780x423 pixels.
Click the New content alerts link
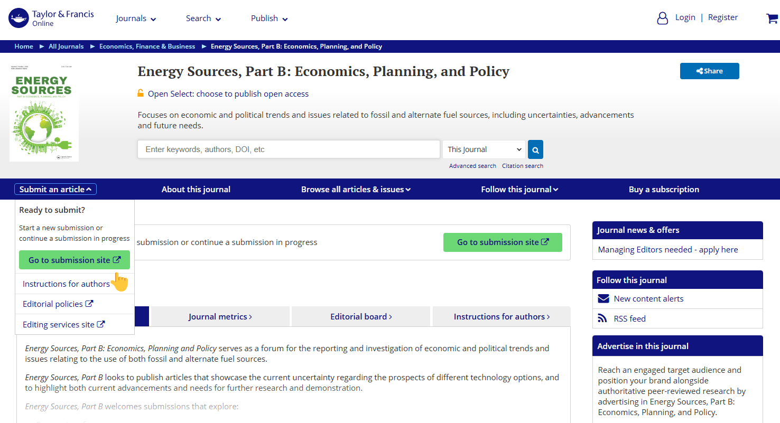click(x=648, y=299)
